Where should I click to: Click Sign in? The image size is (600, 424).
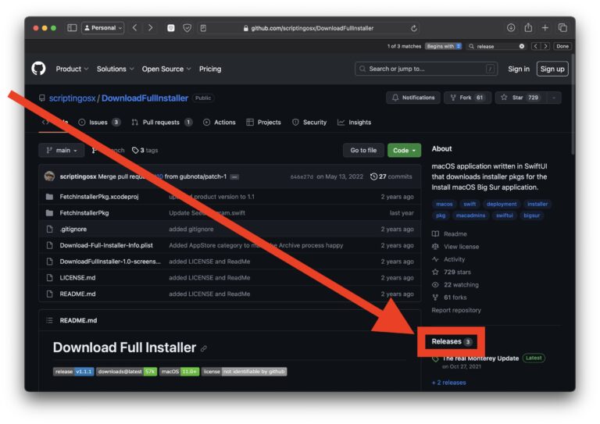[519, 69]
